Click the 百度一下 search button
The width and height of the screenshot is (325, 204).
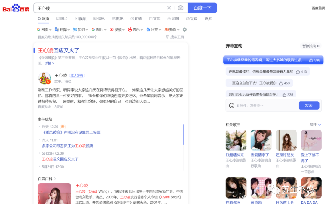[x=202, y=8]
